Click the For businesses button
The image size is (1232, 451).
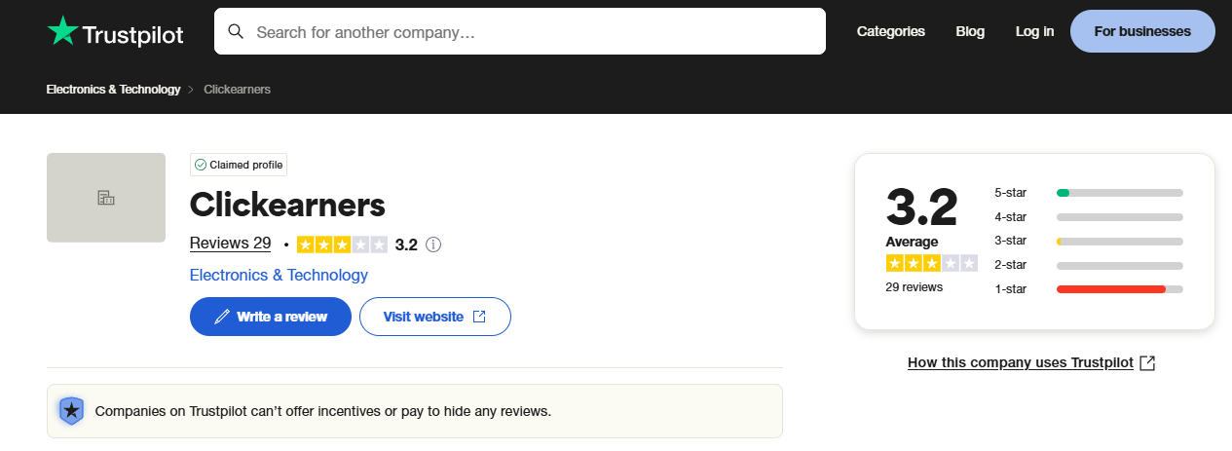(1142, 31)
